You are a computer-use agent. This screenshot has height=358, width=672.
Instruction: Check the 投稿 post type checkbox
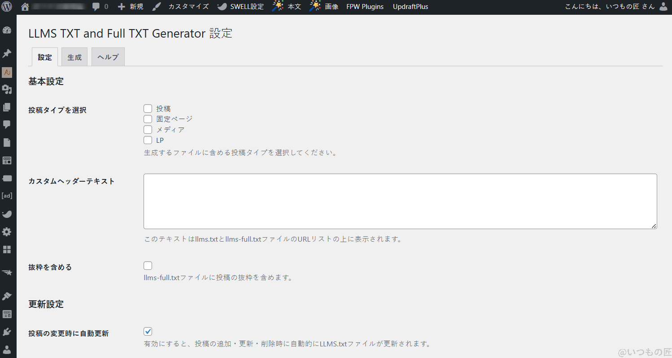pyautogui.click(x=148, y=108)
